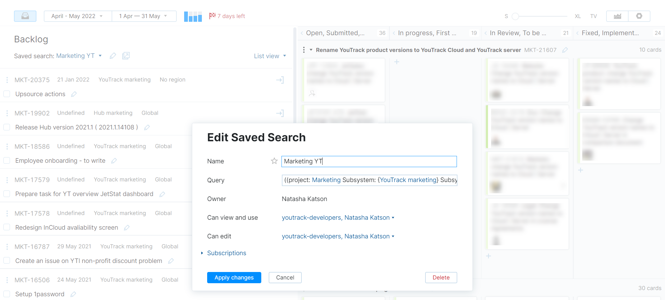The height and width of the screenshot is (300, 665).
Task: Open the board settings gear icon
Action: pos(639,16)
